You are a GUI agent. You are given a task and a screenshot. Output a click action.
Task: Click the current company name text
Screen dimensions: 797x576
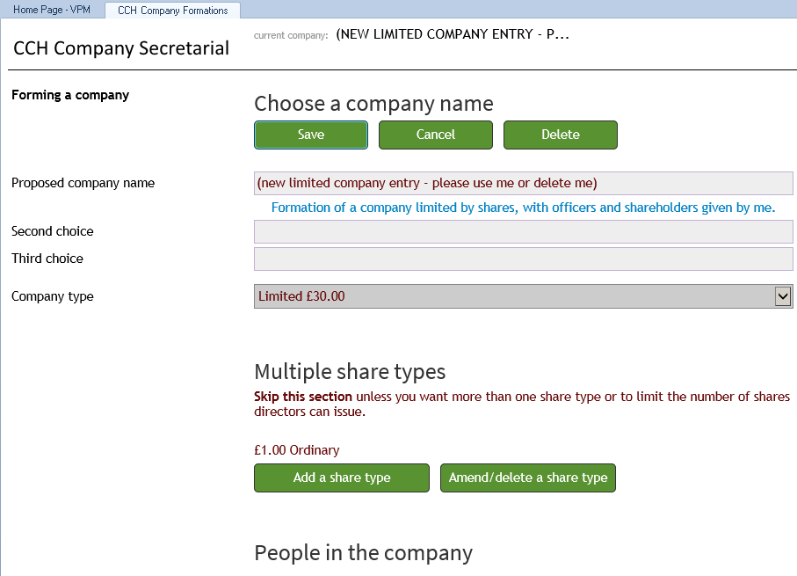(x=453, y=35)
